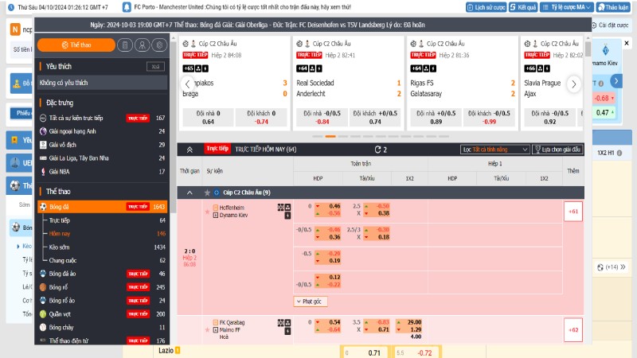Click the Cúp C2 Châu Âu league badge icon

pos(217,193)
